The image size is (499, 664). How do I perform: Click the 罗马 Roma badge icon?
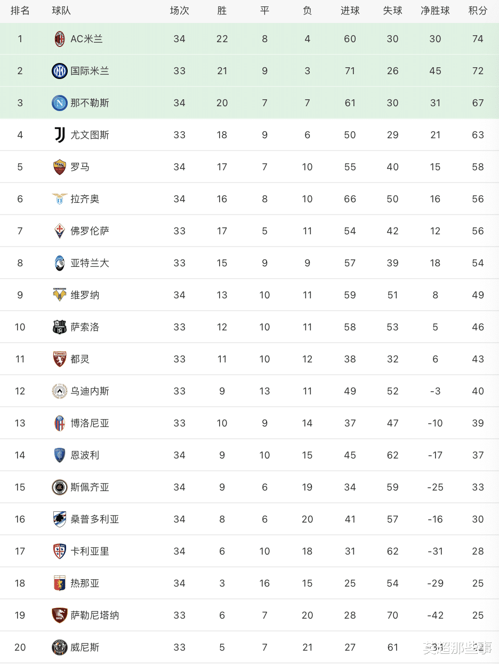(x=60, y=167)
